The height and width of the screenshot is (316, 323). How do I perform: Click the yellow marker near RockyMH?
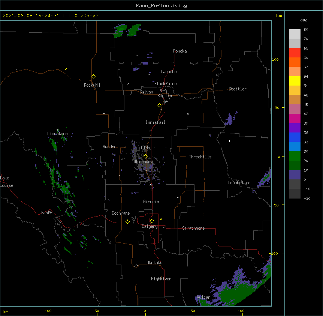[94, 76]
